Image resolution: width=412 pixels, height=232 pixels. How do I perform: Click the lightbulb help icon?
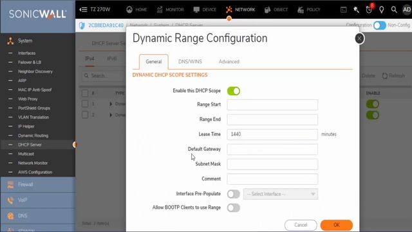tap(382, 10)
